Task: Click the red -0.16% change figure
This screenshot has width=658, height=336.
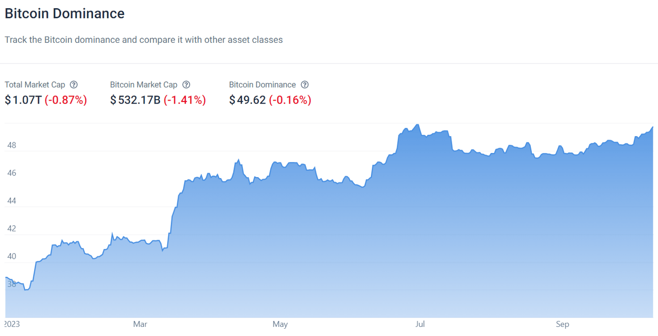Action: 290,100
